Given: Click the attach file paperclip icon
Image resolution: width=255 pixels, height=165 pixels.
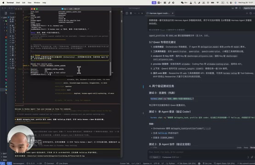Looking at the screenshot, I should pos(252,157).
